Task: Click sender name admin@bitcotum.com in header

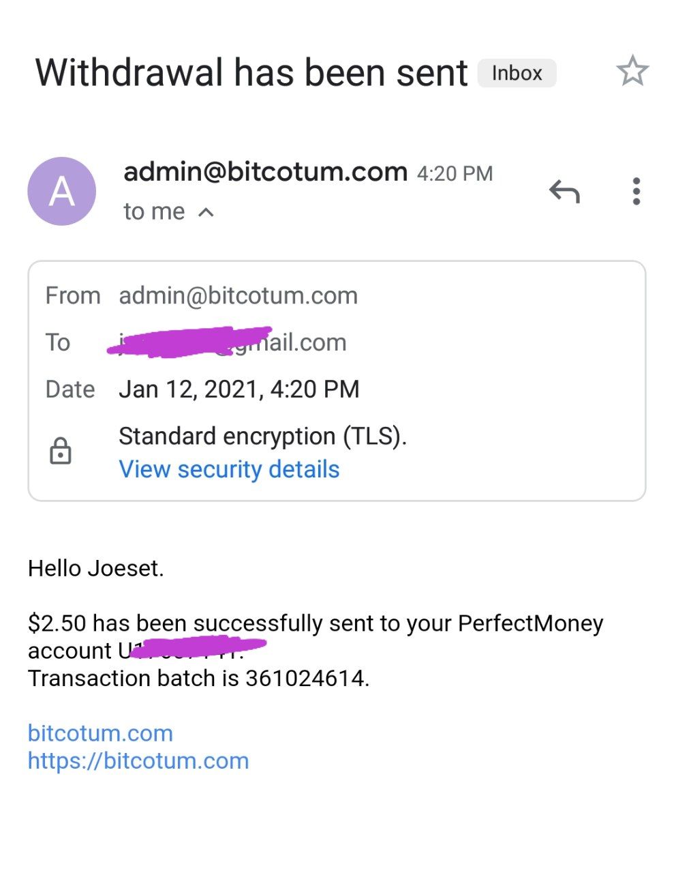Action: coord(265,172)
